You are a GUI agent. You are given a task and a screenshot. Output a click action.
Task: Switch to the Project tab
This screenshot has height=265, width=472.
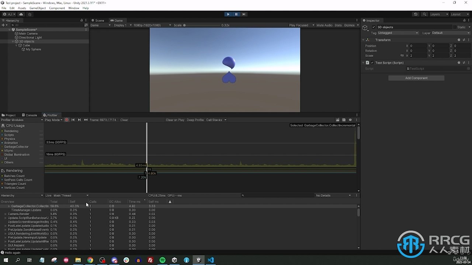point(9,115)
